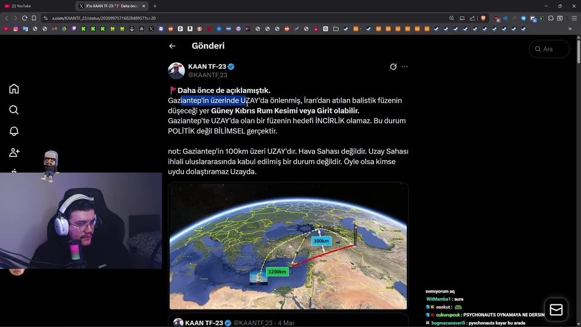Open KAAN TF-23 profile name on main post
The image size is (581, 327).
point(207,67)
